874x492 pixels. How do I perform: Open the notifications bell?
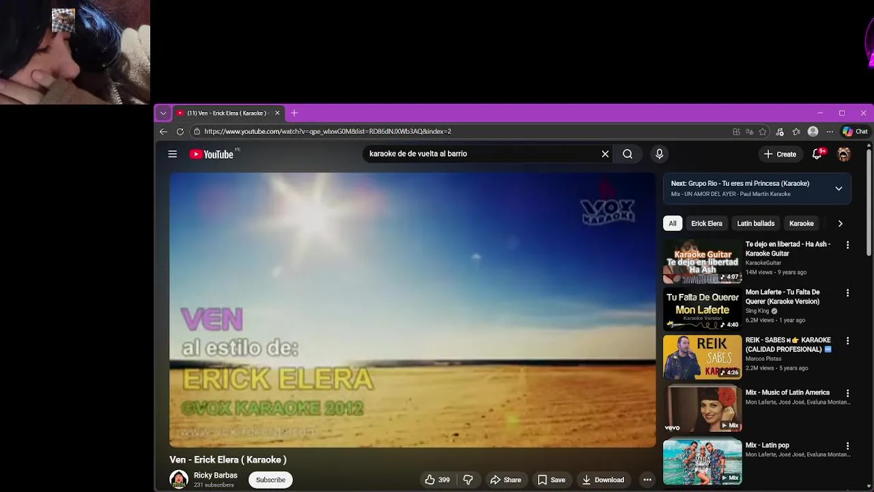tap(817, 154)
